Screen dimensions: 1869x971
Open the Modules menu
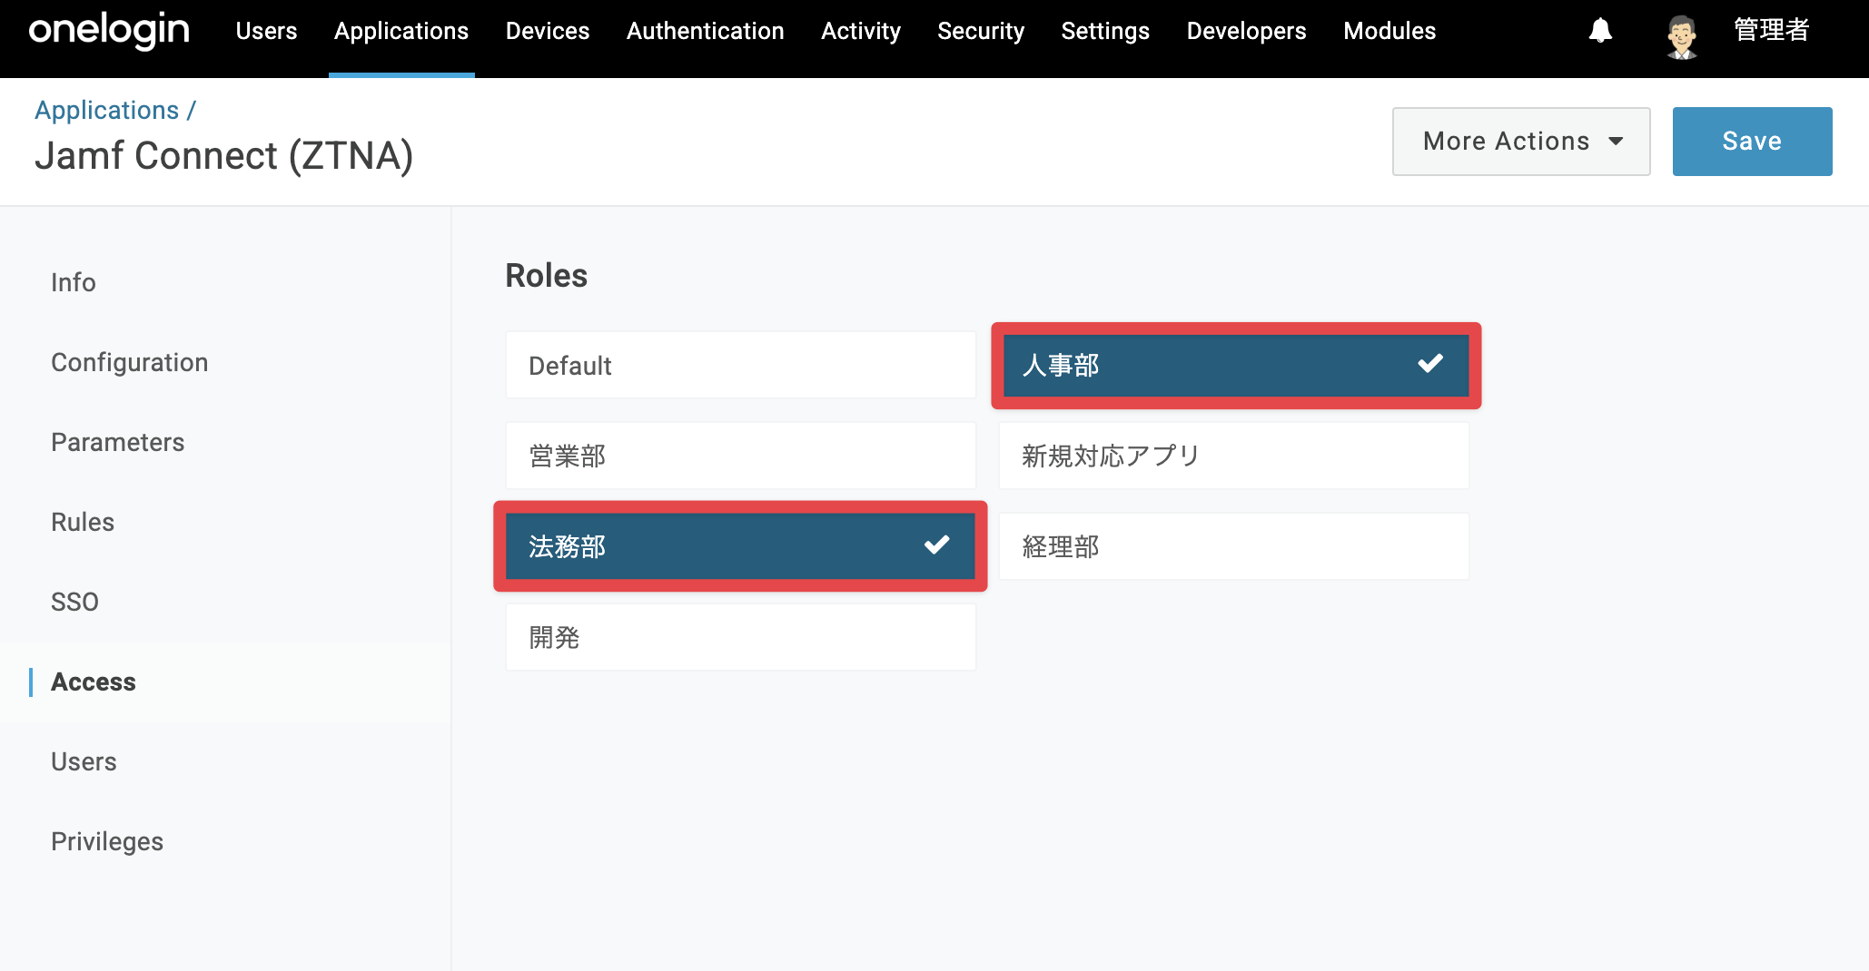[x=1389, y=31]
